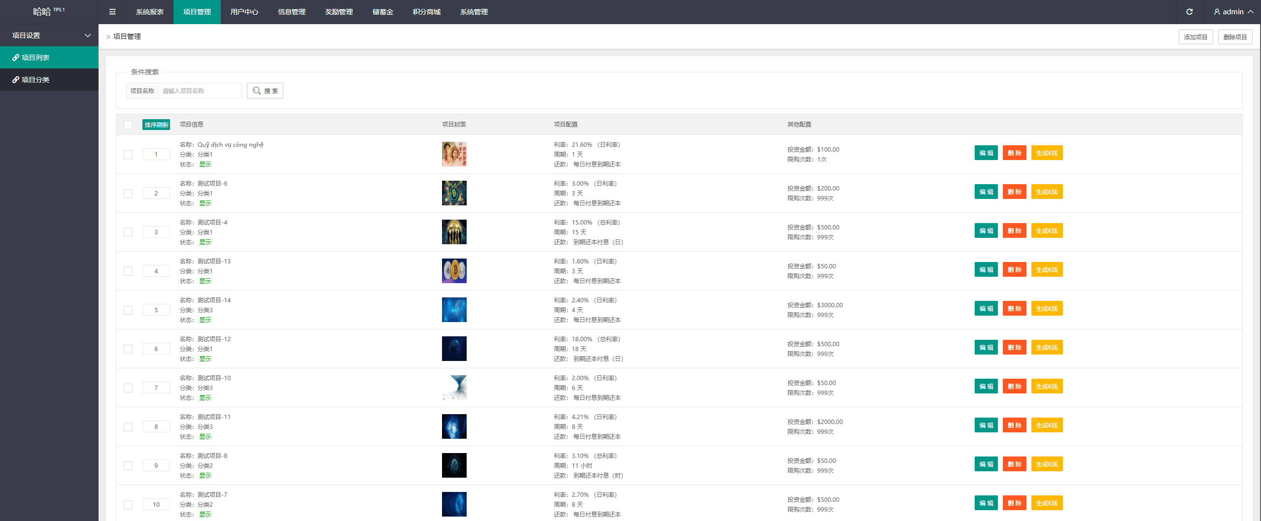Screen dimensions: 1261x521
Task: Open bitcoin cover thumbnail of 测试项目-13
Action: point(454,271)
